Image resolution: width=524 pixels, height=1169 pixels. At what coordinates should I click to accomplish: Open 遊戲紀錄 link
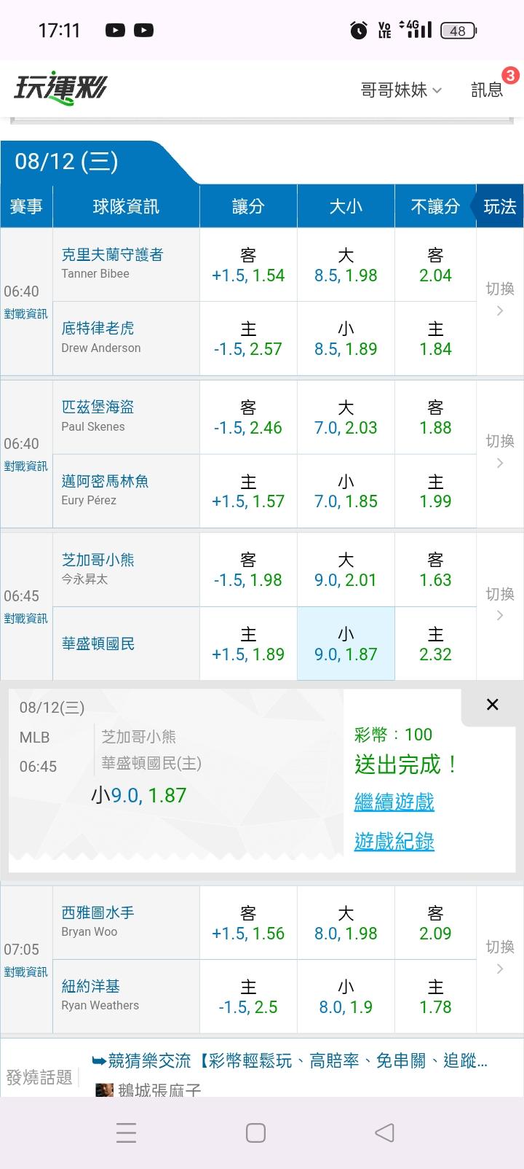(x=394, y=841)
